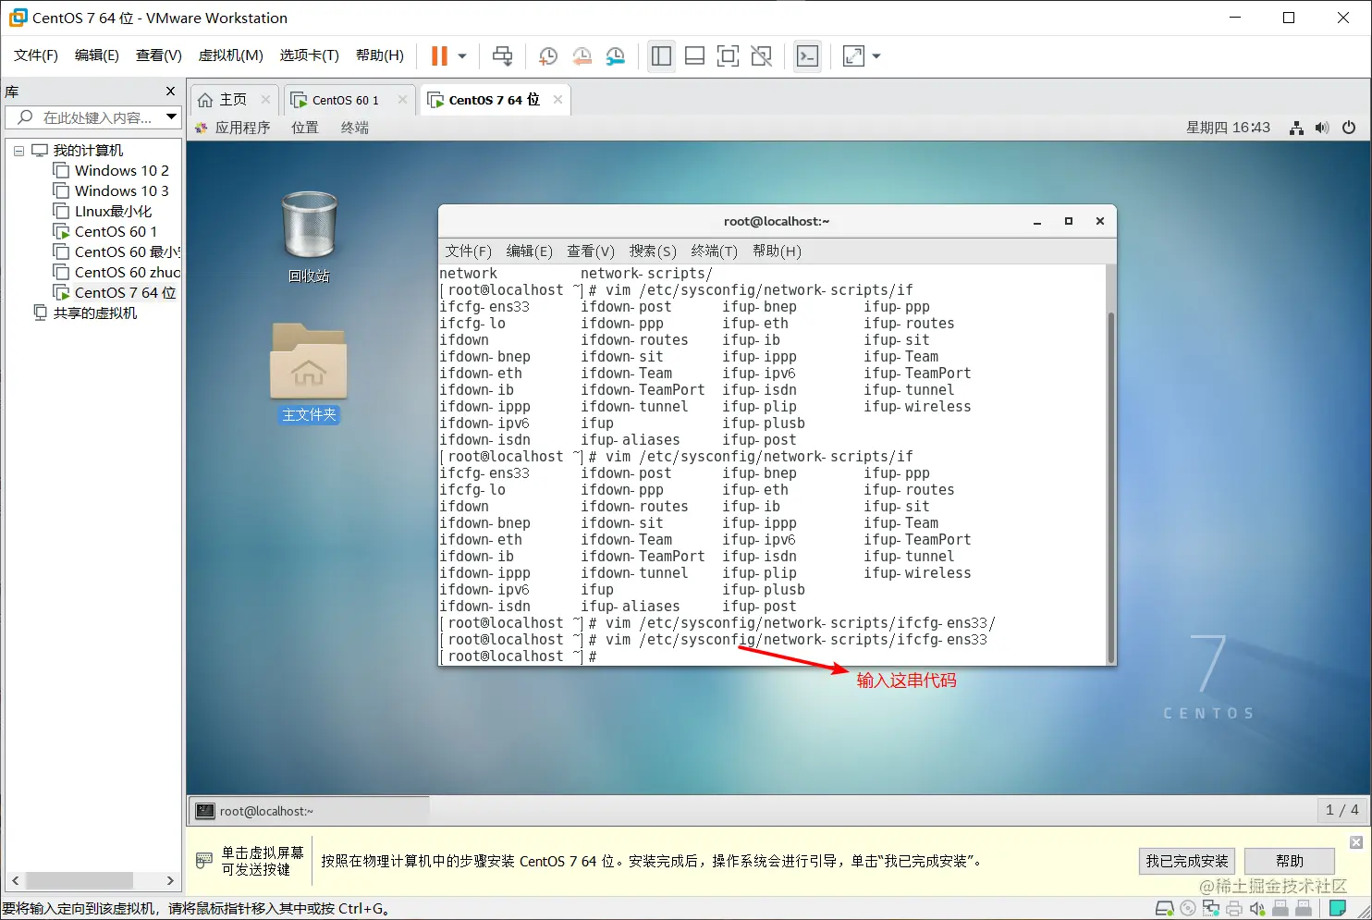Open the 选项卡(T) menu in VMware
The height and width of the screenshot is (920, 1372).
tap(310, 55)
